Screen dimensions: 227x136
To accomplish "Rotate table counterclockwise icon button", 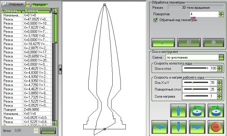I will [x=197, y=110].
